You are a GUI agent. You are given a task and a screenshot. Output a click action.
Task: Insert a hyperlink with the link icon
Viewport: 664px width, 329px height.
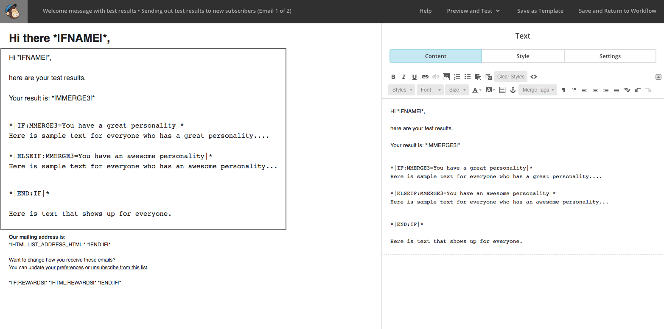point(425,77)
